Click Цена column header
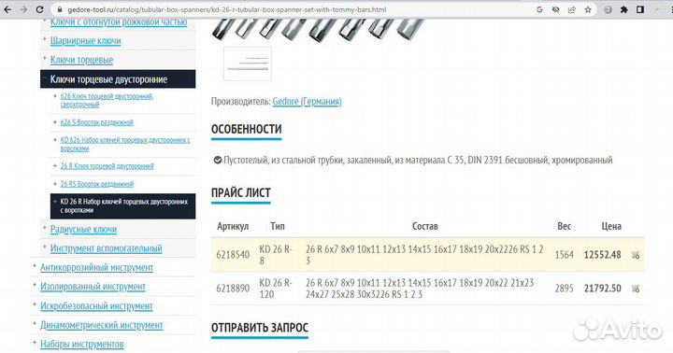673x353 pixels. (611, 227)
